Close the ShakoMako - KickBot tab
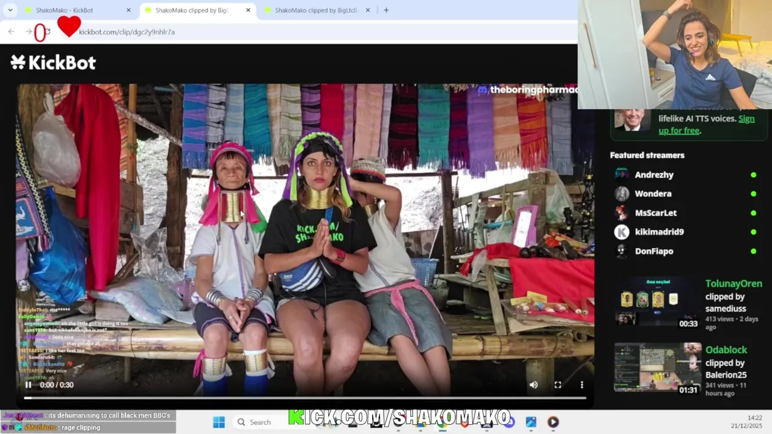The height and width of the screenshot is (434, 772). [128, 10]
